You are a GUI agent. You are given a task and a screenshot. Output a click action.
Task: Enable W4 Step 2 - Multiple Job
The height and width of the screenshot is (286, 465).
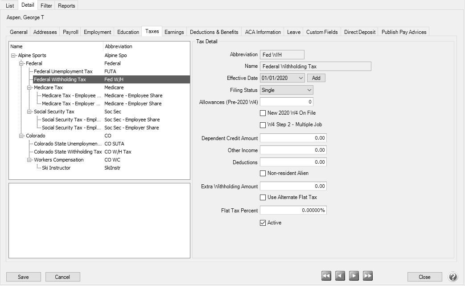263,125
